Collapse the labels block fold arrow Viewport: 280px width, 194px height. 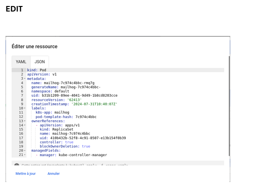click(24, 108)
